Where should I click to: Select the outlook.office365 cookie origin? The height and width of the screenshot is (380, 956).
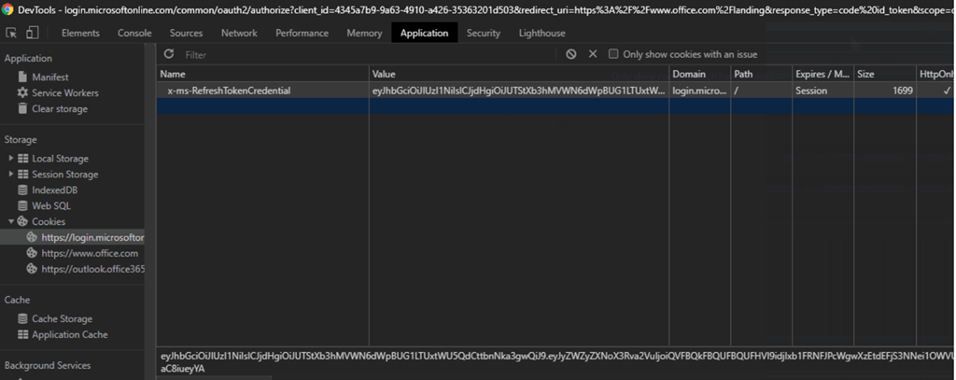click(x=92, y=269)
